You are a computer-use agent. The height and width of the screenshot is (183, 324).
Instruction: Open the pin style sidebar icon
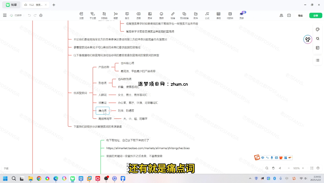(317, 38)
